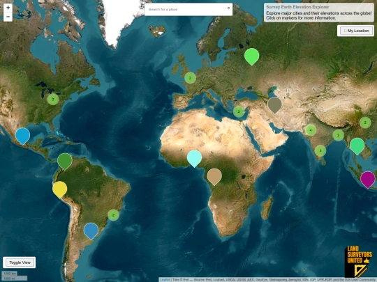Screen dimensions: 377x282
Task: Select the blue marker over Mexico
Action: coord(22,136)
